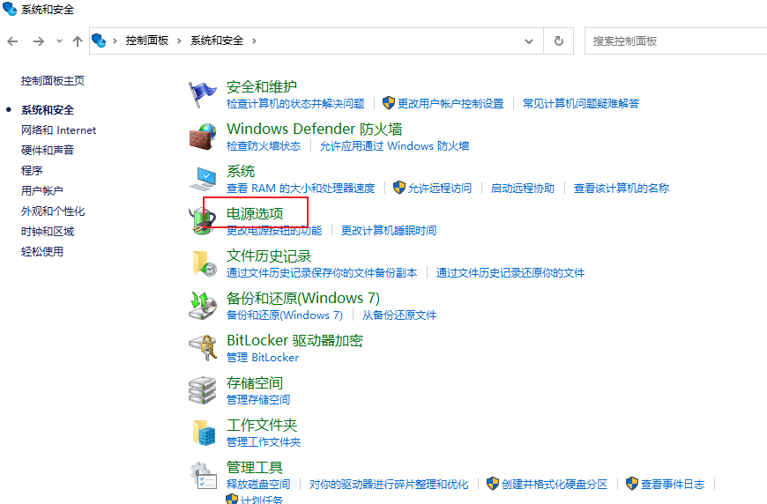Open 用户帐户 category in sidebar
The width and height of the screenshot is (767, 504).
(x=42, y=190)
